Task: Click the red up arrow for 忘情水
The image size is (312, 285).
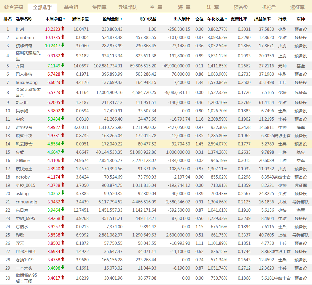Action: (63, 226)
